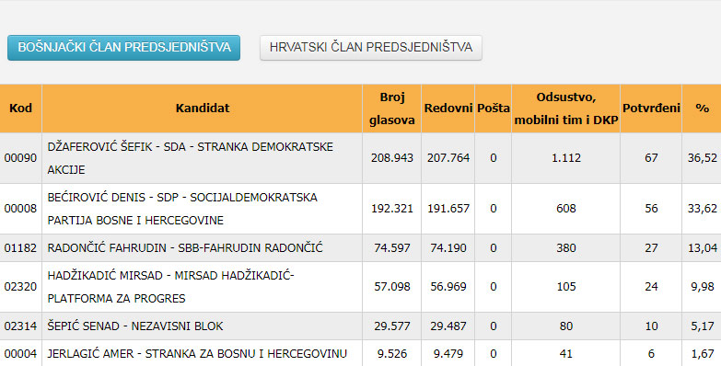The height and width of the screenshot is (366, 721).
Task: Select the Bošnjački član predsjedništva tab
Action: pos(123,47)
